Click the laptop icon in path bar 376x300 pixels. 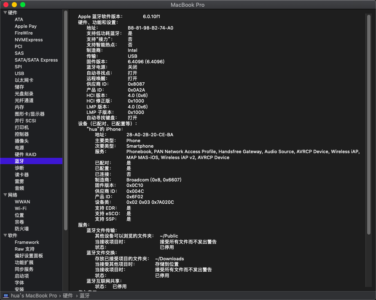[x=6, y=296]
